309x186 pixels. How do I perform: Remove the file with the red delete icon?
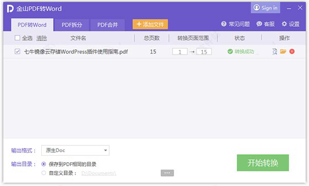tap(292, 51)
